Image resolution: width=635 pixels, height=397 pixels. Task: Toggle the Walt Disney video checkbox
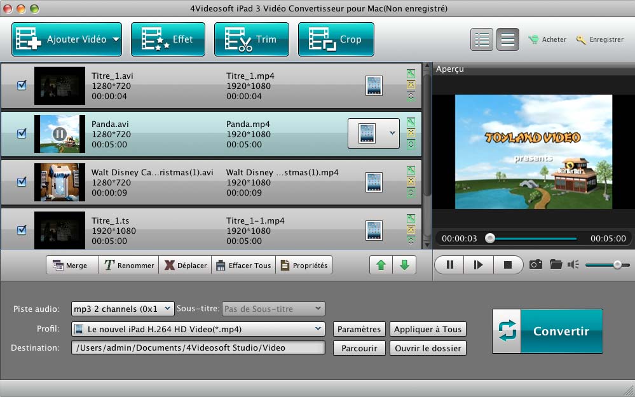[x=22, y=182]
